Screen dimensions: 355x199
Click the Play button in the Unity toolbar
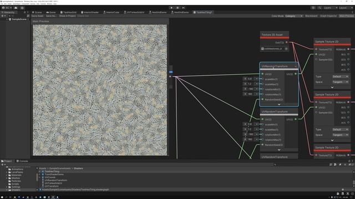click(x=171, y=8)
